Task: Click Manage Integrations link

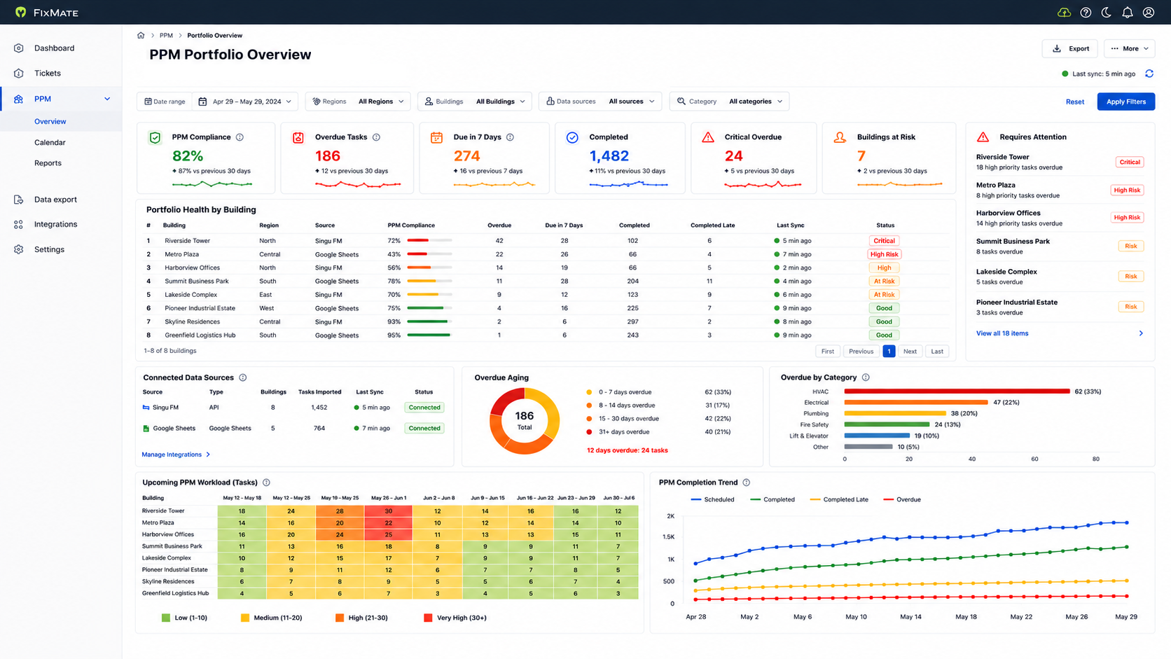Action: pos(176,455)
